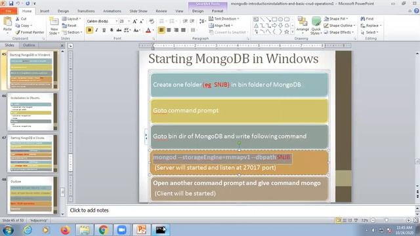The width and height of the screenshot is (420, 236).
Task: Click the Clear Formatting icon
Action: [x=152, y=21]
